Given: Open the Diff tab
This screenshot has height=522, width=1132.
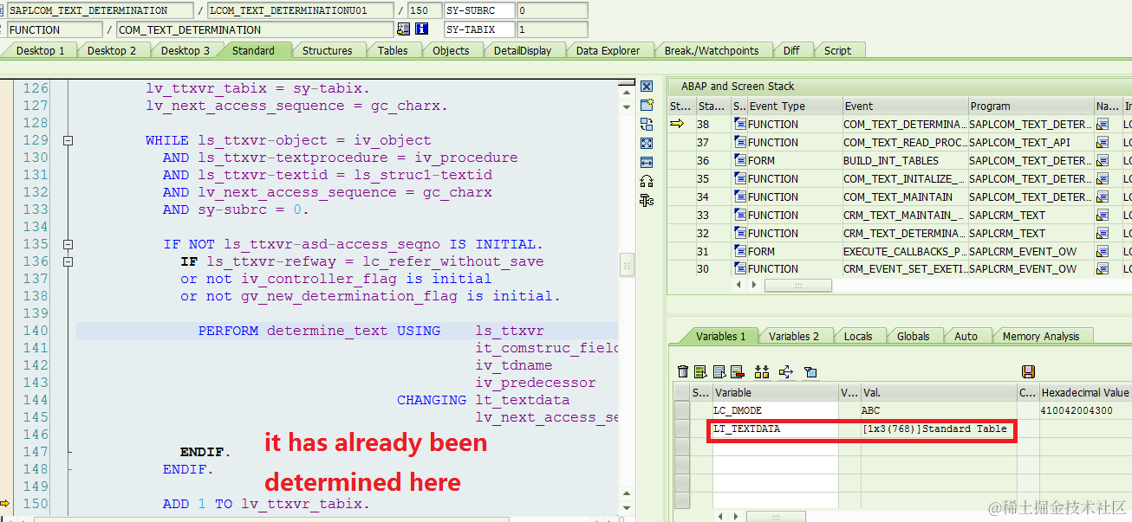Looking at the screenshot, I should (791, 50).
